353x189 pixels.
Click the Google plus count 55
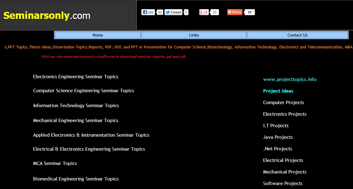click(215, 12)
